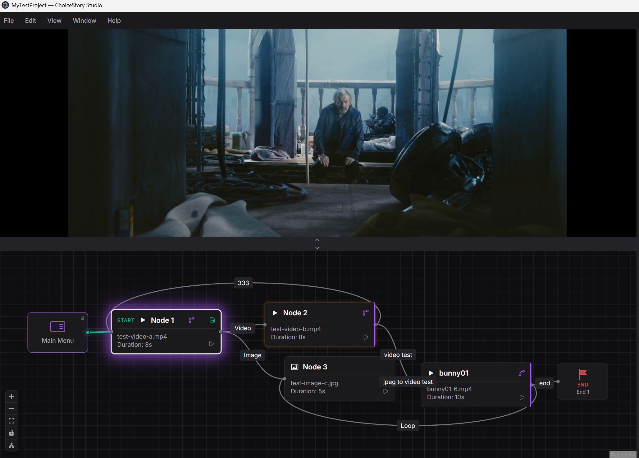The width and height of the screenshot is (639, 458).
Task: Click the bunny01 title text
Action: coord(454,373)
